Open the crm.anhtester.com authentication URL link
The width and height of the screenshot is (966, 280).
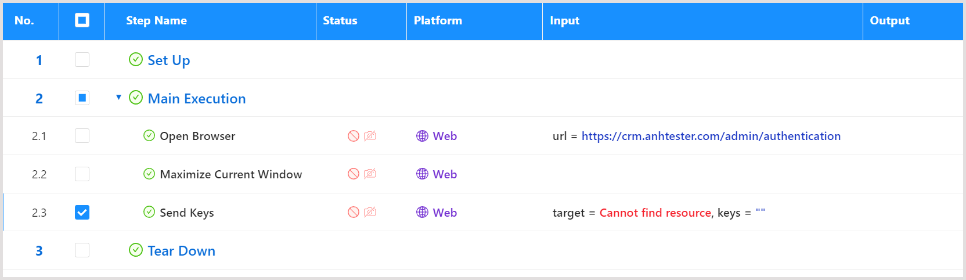click(x=711, y=136)
